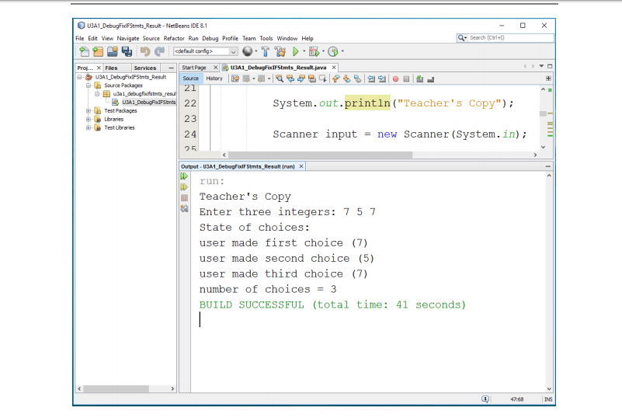
Task: Open the dropdown arrow beside Run Project
Action: coord(304,51)
